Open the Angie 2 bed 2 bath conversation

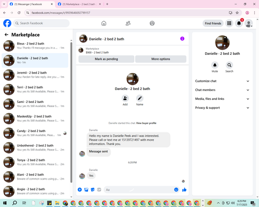coord(35,191)
